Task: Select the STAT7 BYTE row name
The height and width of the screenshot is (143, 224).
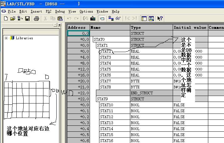Action: [105, 81]
